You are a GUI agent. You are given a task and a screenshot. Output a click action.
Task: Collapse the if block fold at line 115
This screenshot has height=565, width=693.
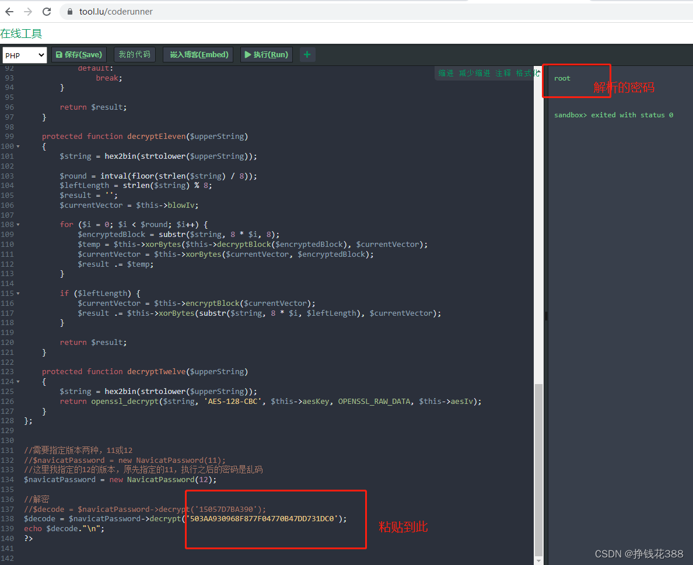coord(18,294)
